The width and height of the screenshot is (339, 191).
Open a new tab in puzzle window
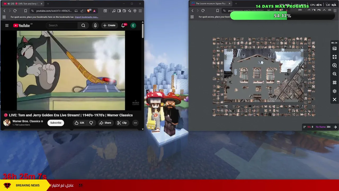pyautogui.click(x=236, y=3)
